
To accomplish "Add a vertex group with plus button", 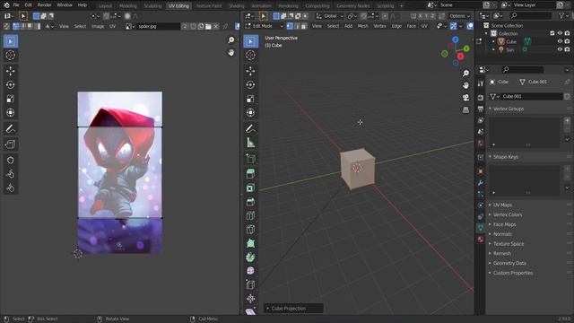I will [x=567, y=120].
